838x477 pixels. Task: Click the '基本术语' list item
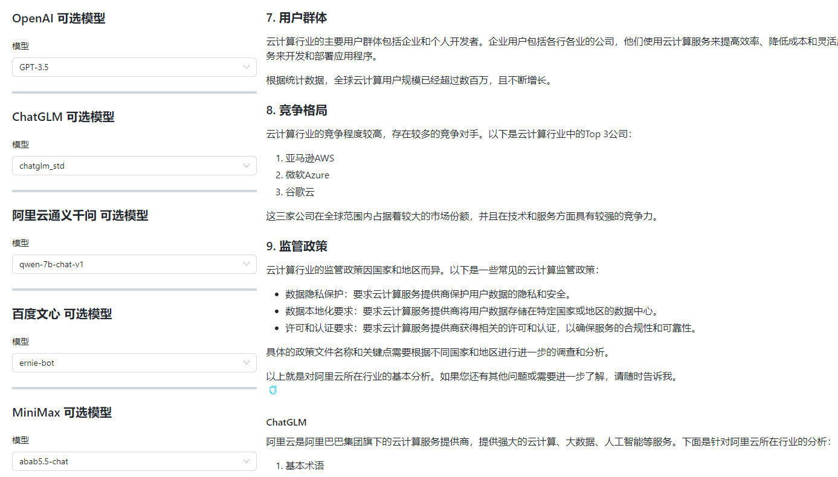[x=305, y=466]
